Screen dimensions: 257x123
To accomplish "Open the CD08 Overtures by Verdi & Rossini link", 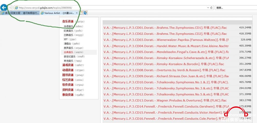I will click(x=164, y=70).
